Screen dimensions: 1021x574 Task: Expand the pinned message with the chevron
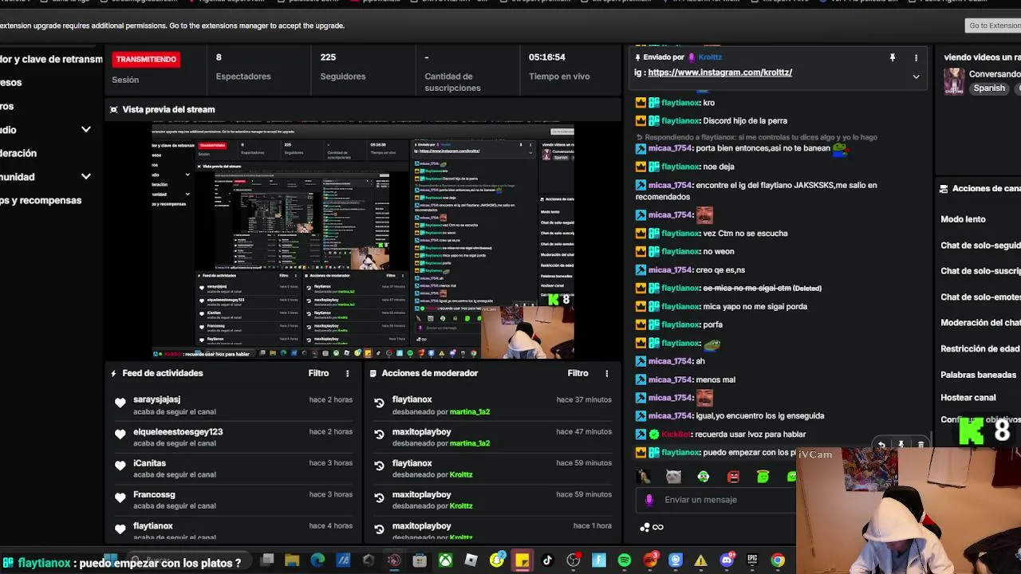[916, 77]
